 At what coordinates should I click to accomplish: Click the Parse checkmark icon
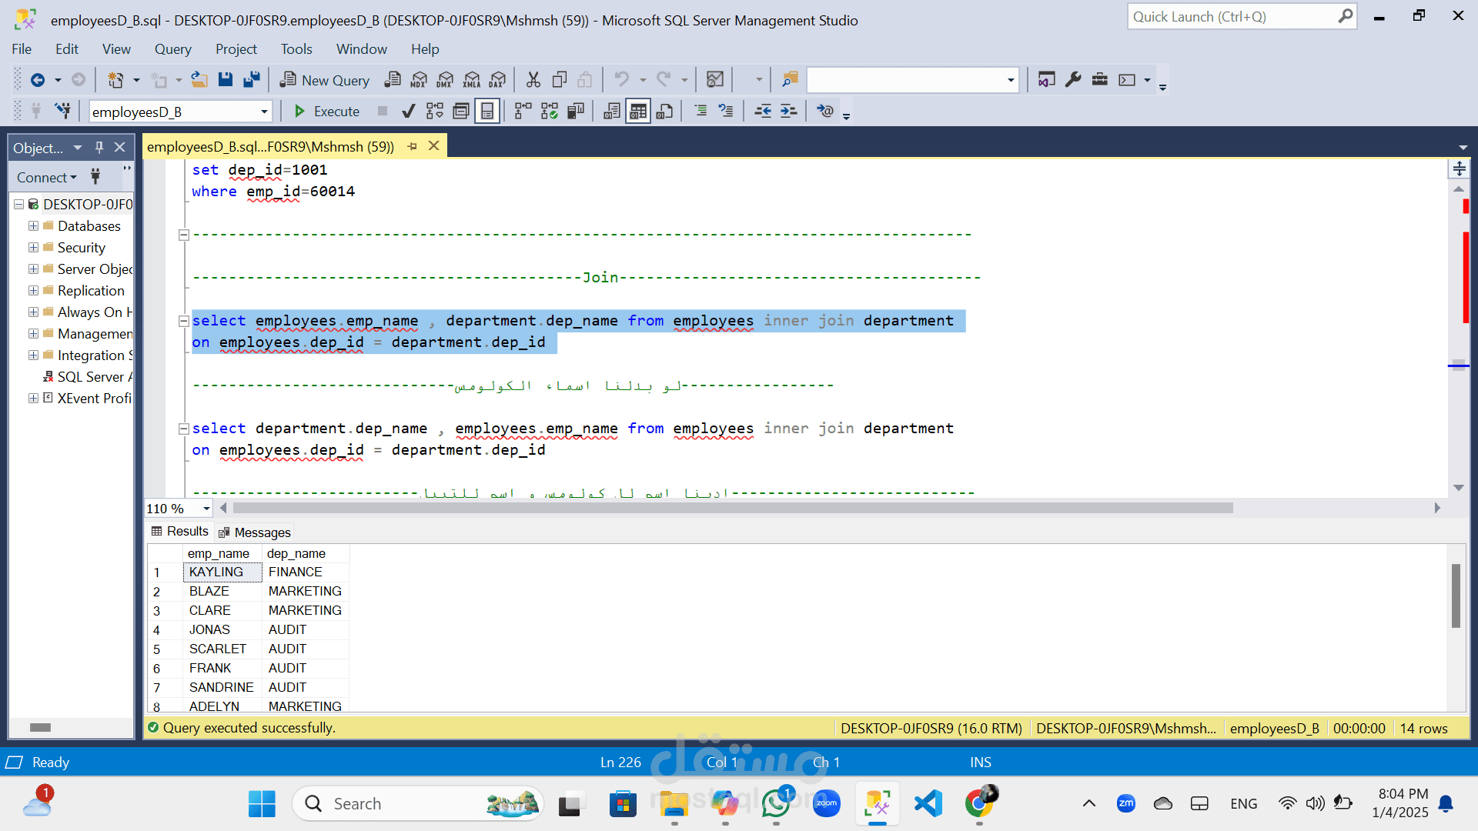409,112
